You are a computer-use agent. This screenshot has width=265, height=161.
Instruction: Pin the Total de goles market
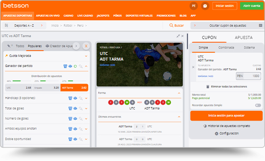click(81, 108)
